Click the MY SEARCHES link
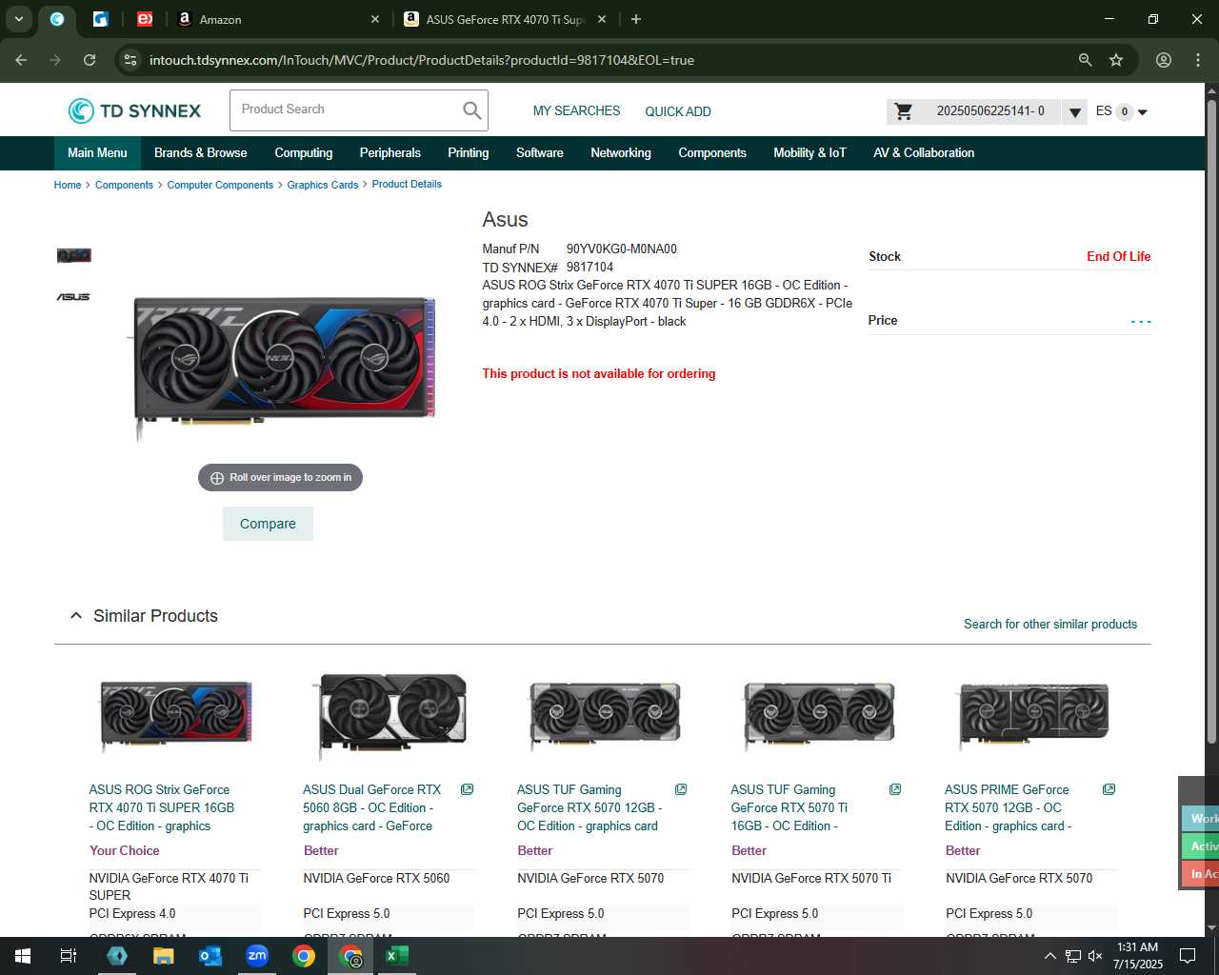Image resolution: width=1219 pixels, height=975 pixels. point(576,111)
